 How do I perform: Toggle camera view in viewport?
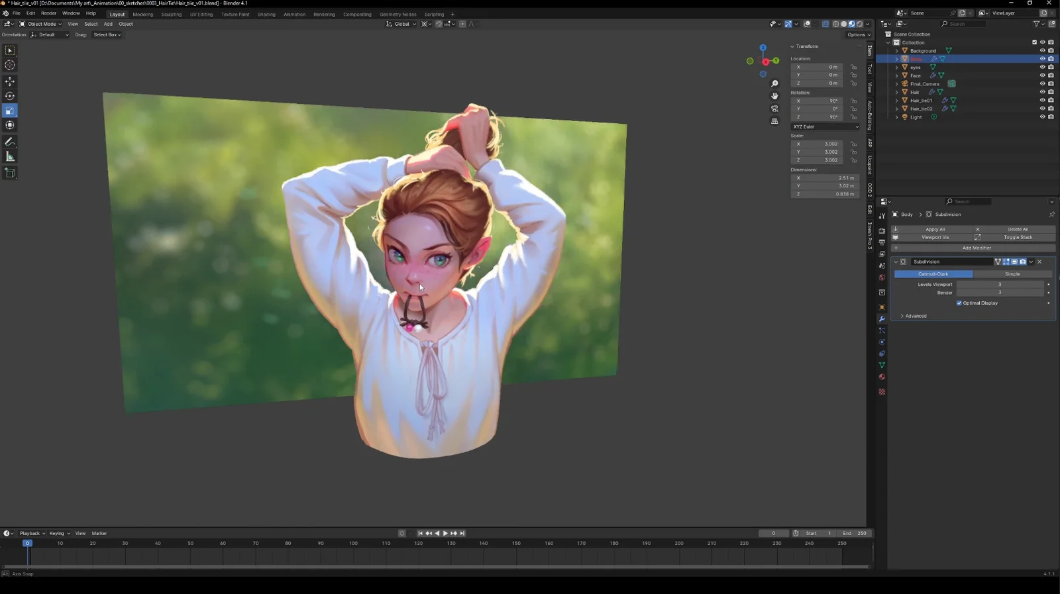tap(774, 109)
